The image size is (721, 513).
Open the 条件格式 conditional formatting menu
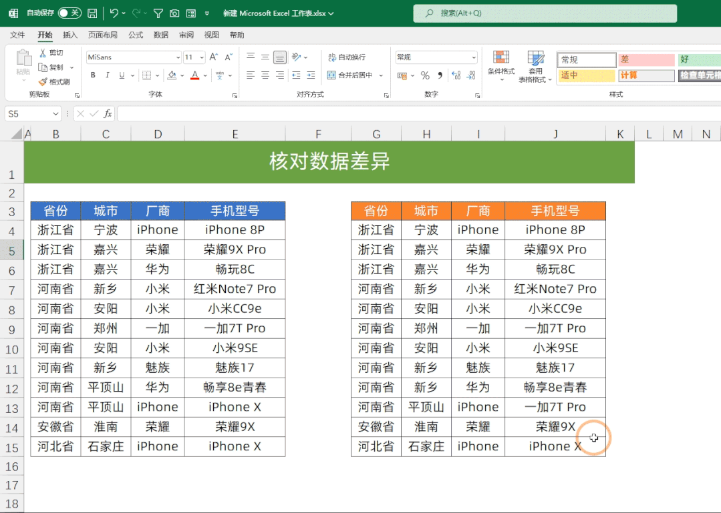[501, 66]
